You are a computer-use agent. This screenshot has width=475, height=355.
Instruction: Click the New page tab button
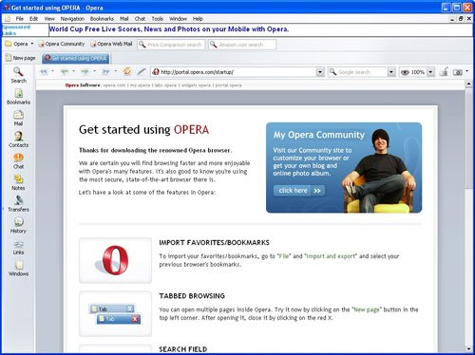click(20, 58)
